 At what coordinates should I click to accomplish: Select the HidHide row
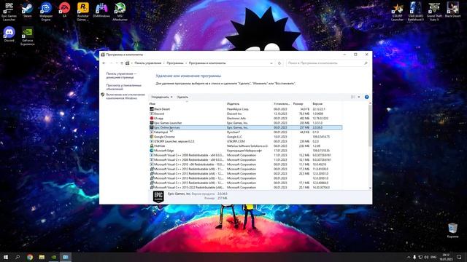[x=245, y=146]
